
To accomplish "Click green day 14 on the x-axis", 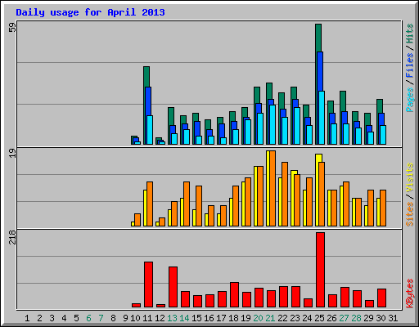I will (184, 318).
